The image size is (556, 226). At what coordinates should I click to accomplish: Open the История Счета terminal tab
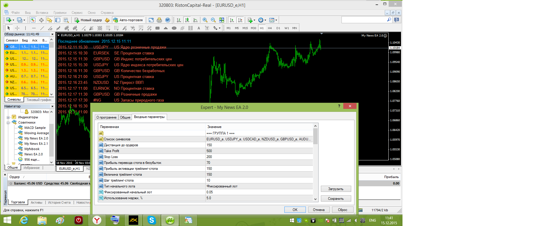(59, 202)
